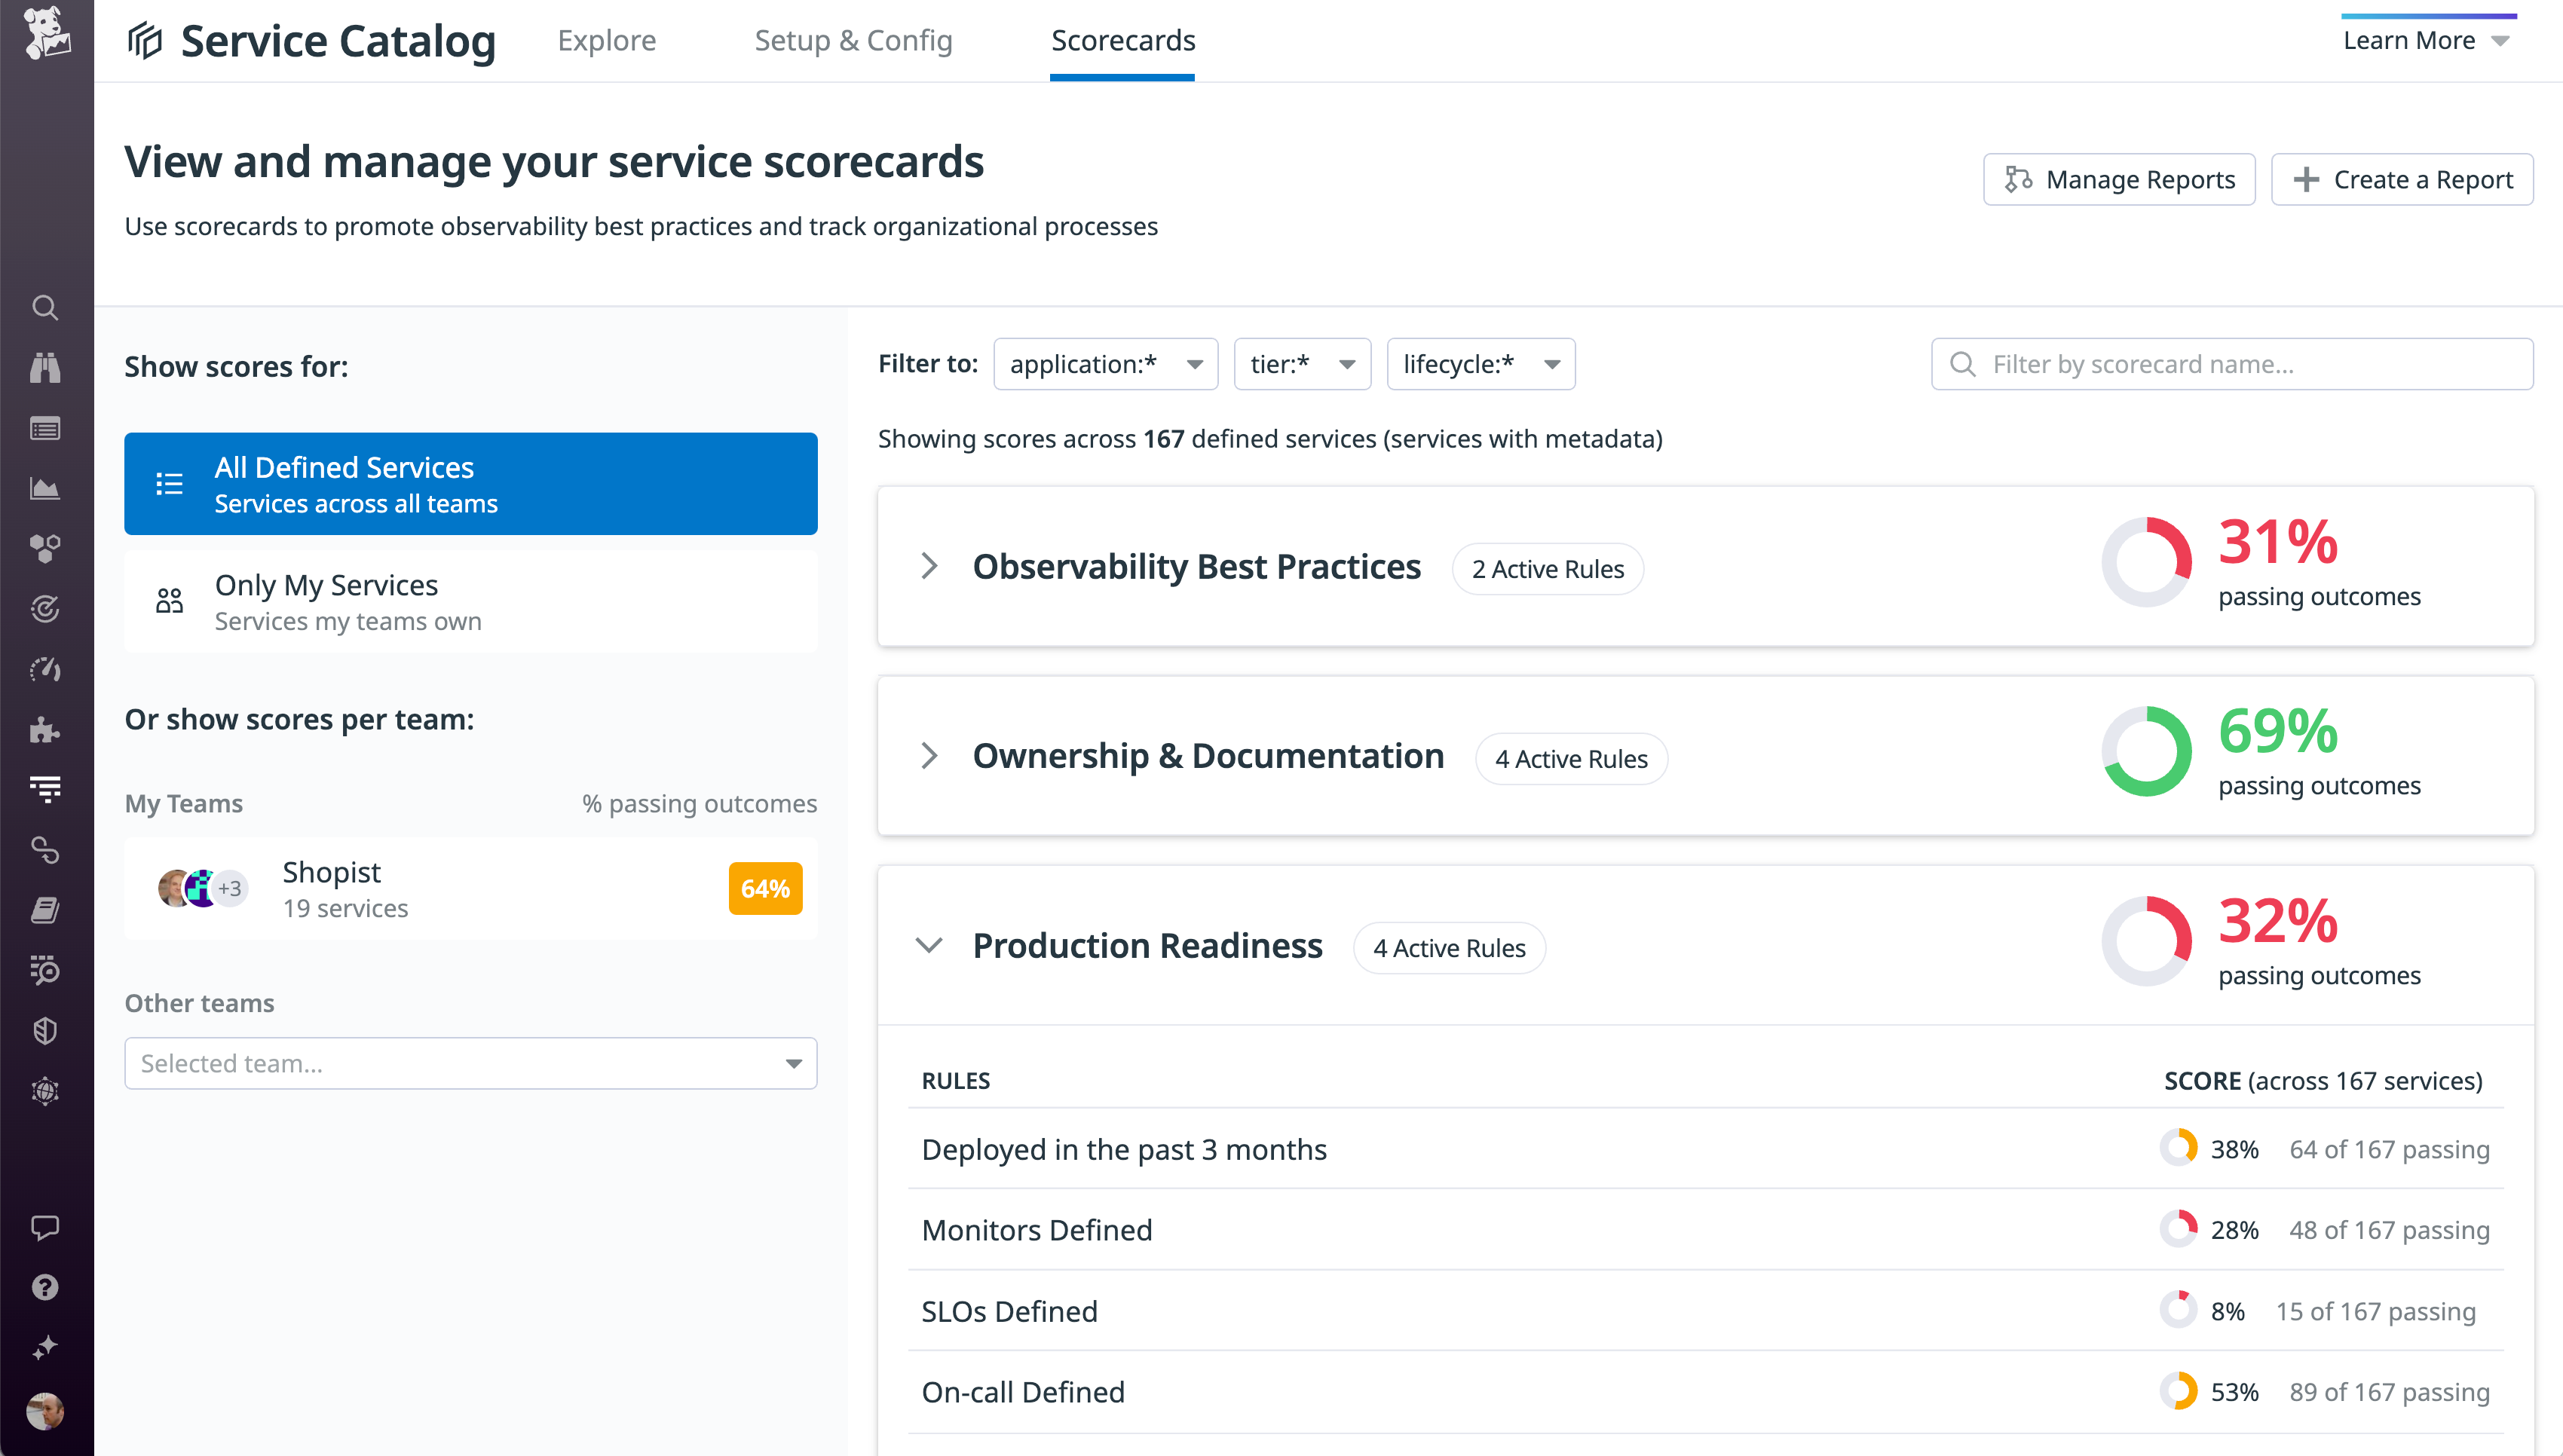Screen dimensions: 2563x1456
Task: Open the help question-mark icon
Action: [45, 1288]
